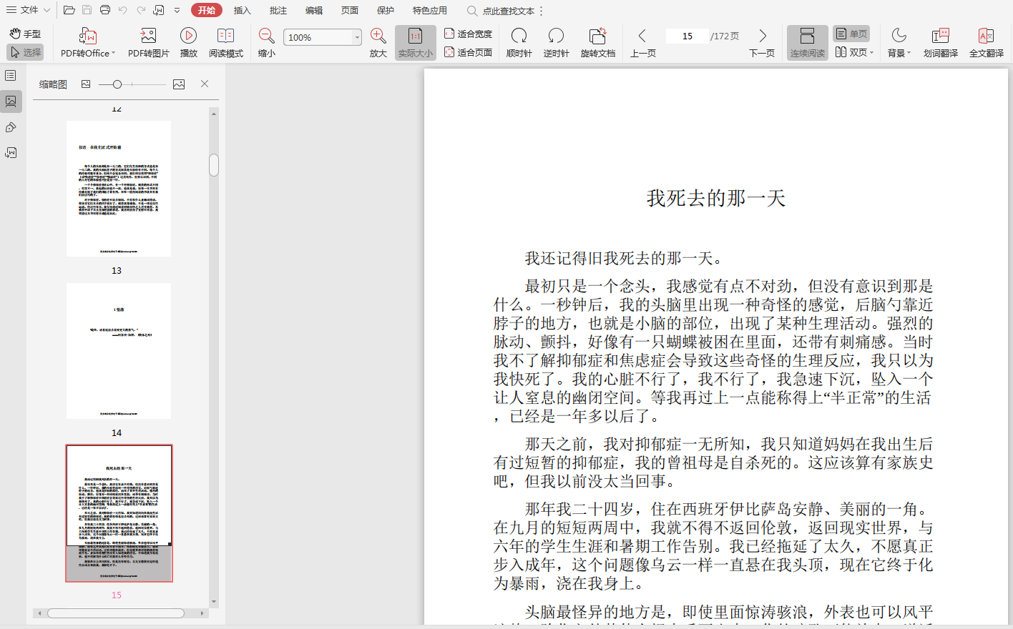Open the bottom left sidebar comments icon
The width and height of the screenshot is (1013, 629).
(11, 153)
